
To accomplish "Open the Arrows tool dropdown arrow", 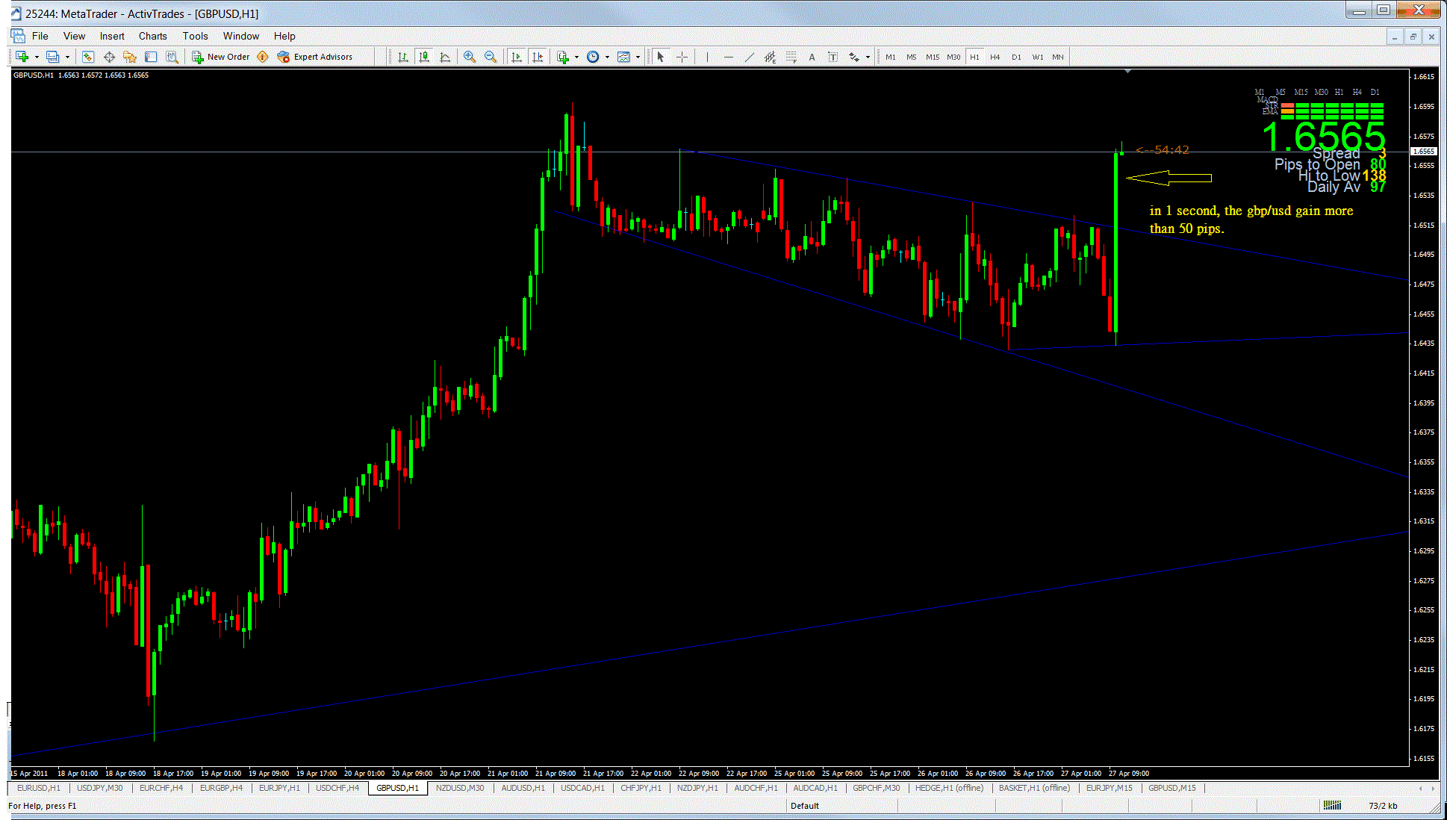I will tap(868, 57).
